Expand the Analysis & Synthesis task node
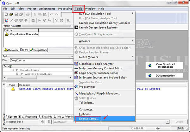This screenshot has width=190, height=132. click(x=17, y=74)
